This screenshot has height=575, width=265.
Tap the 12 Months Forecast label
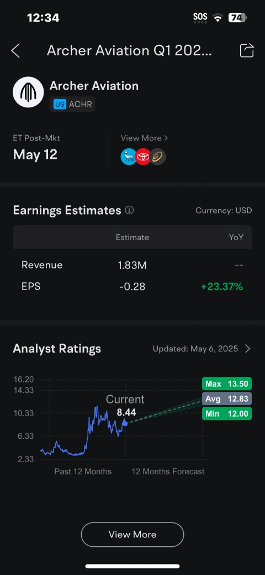pyautogui.click(x=168, y=472)
